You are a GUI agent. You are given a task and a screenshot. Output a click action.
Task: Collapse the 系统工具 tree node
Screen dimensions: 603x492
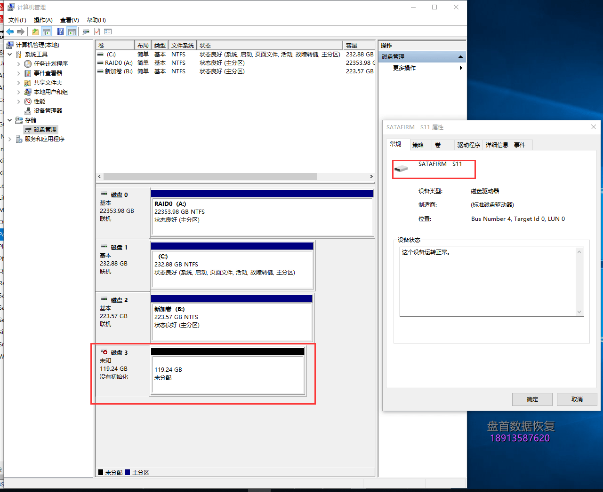(x=9, y=54)
